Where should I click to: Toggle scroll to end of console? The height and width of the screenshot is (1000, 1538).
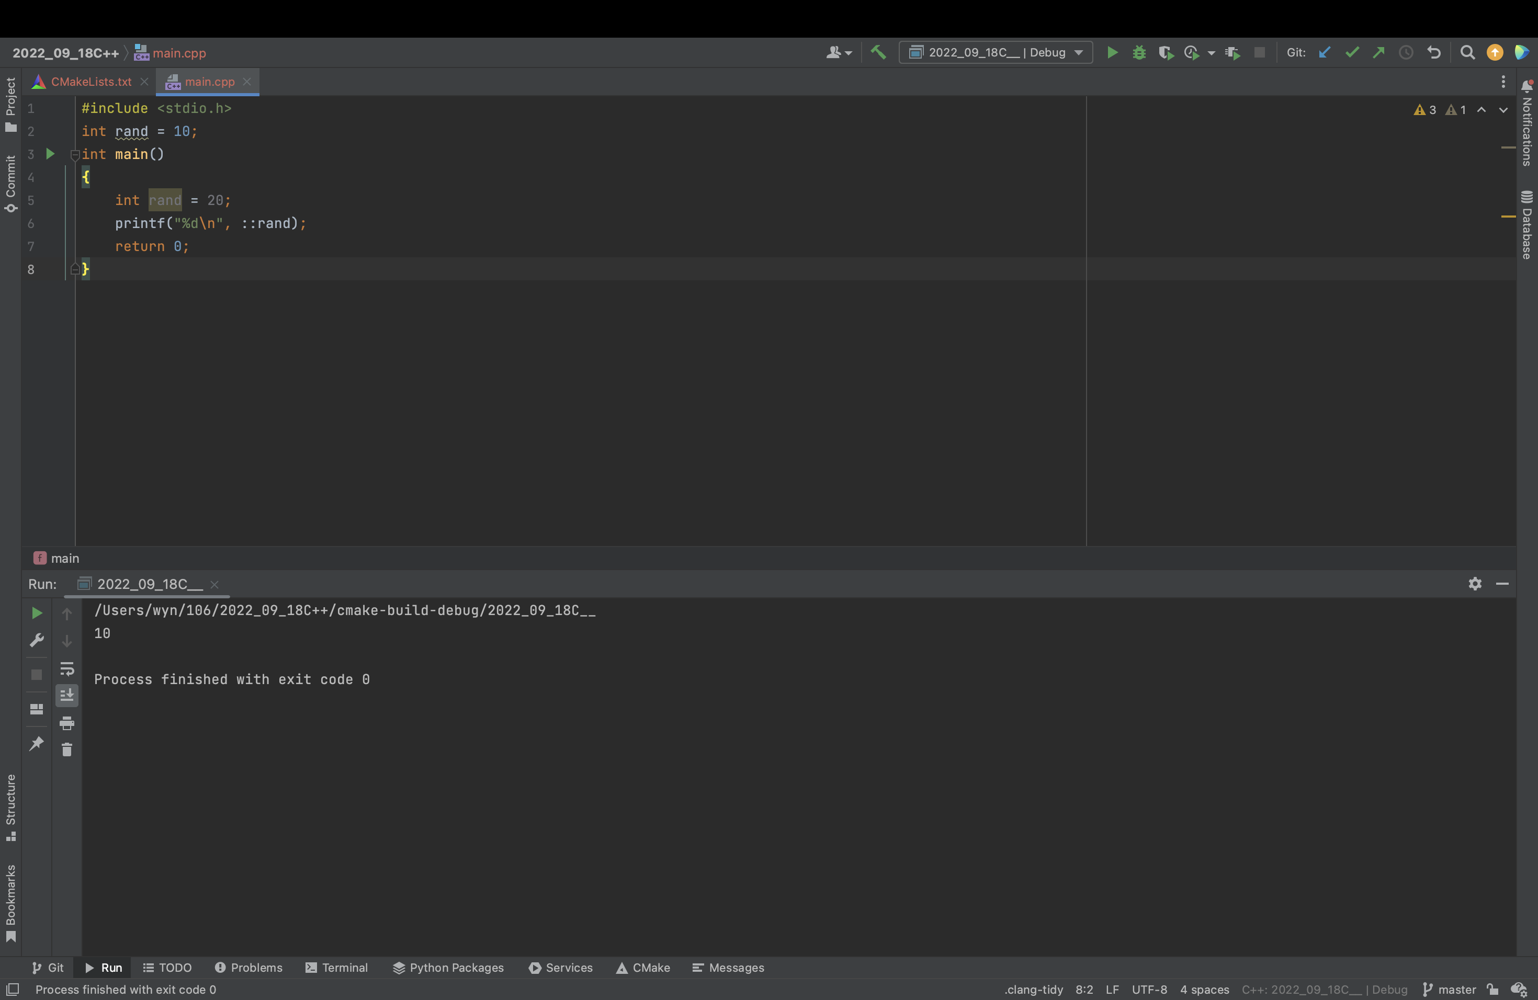[66, 695]
